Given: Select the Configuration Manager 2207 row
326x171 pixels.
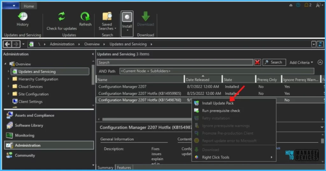Looking at the screenshot, I should click(x=210, y=86).
